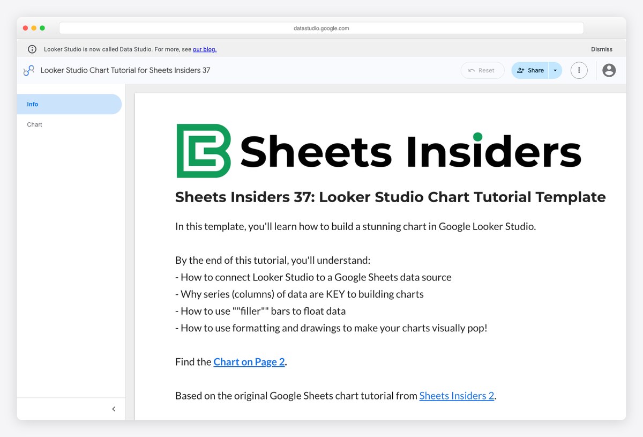Click the report title text
The image size is (643, 437).
(x=125, y=70)
